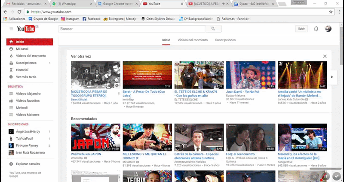The width and height of the screenshot is (344, 182).
Task: Open options dots for ACÚSTICO video
Action: pos(119,94)
